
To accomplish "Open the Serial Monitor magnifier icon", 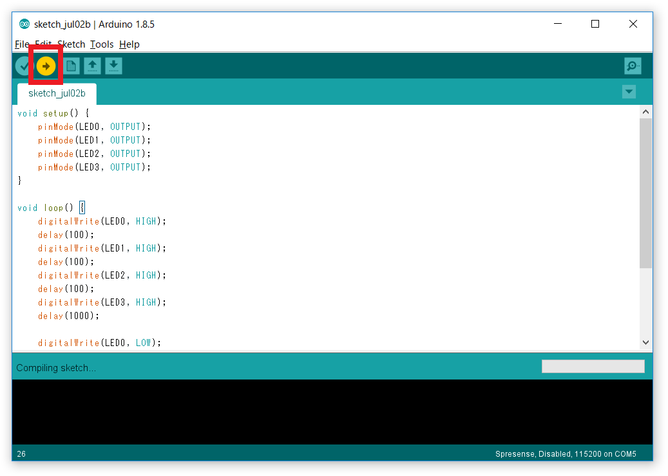I will pos(633,66).
